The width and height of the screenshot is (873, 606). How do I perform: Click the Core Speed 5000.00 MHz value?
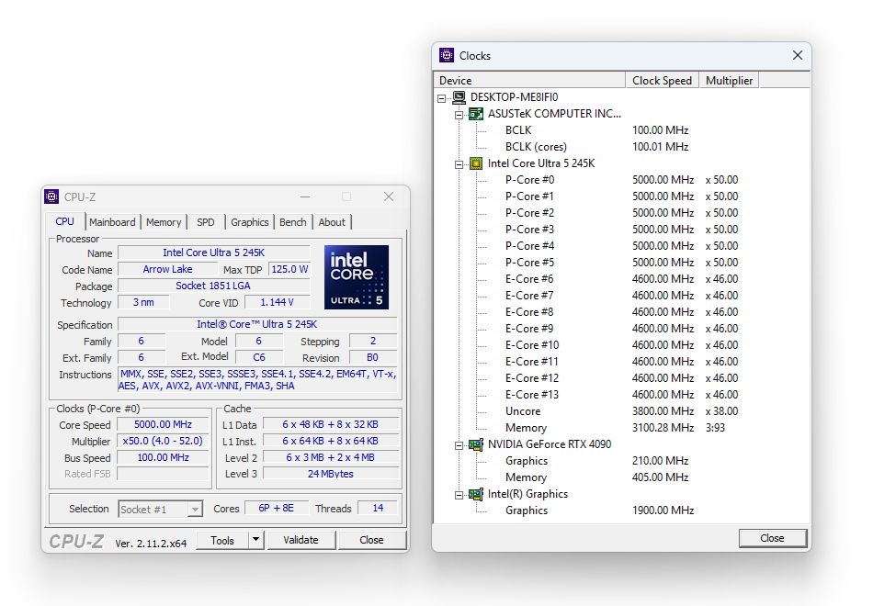click(x=164, y=424)
